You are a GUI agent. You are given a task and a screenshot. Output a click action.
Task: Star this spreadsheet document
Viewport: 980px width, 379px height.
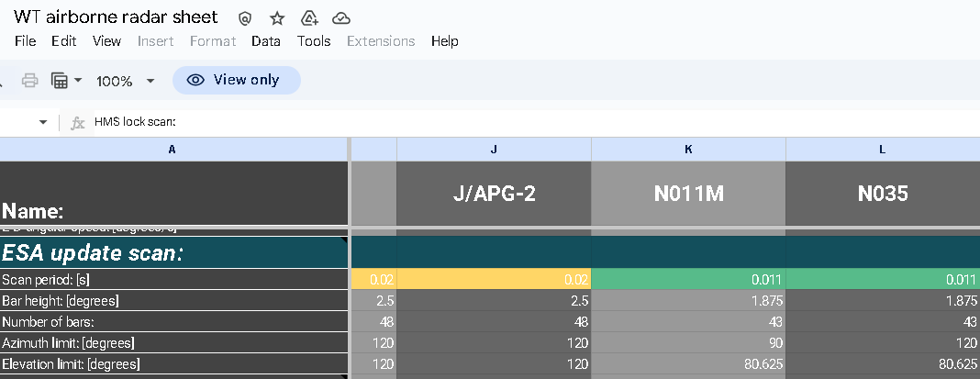(277, 18)
